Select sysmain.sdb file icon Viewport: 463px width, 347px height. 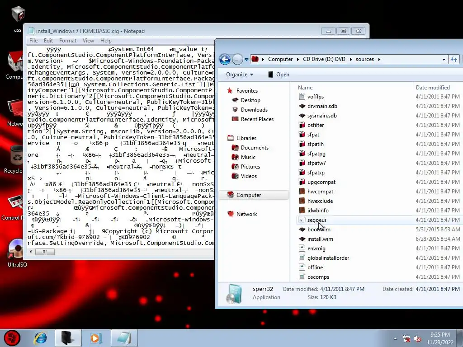point(302,115)
